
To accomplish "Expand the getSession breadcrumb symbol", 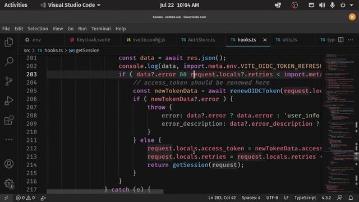I will 84,50.
